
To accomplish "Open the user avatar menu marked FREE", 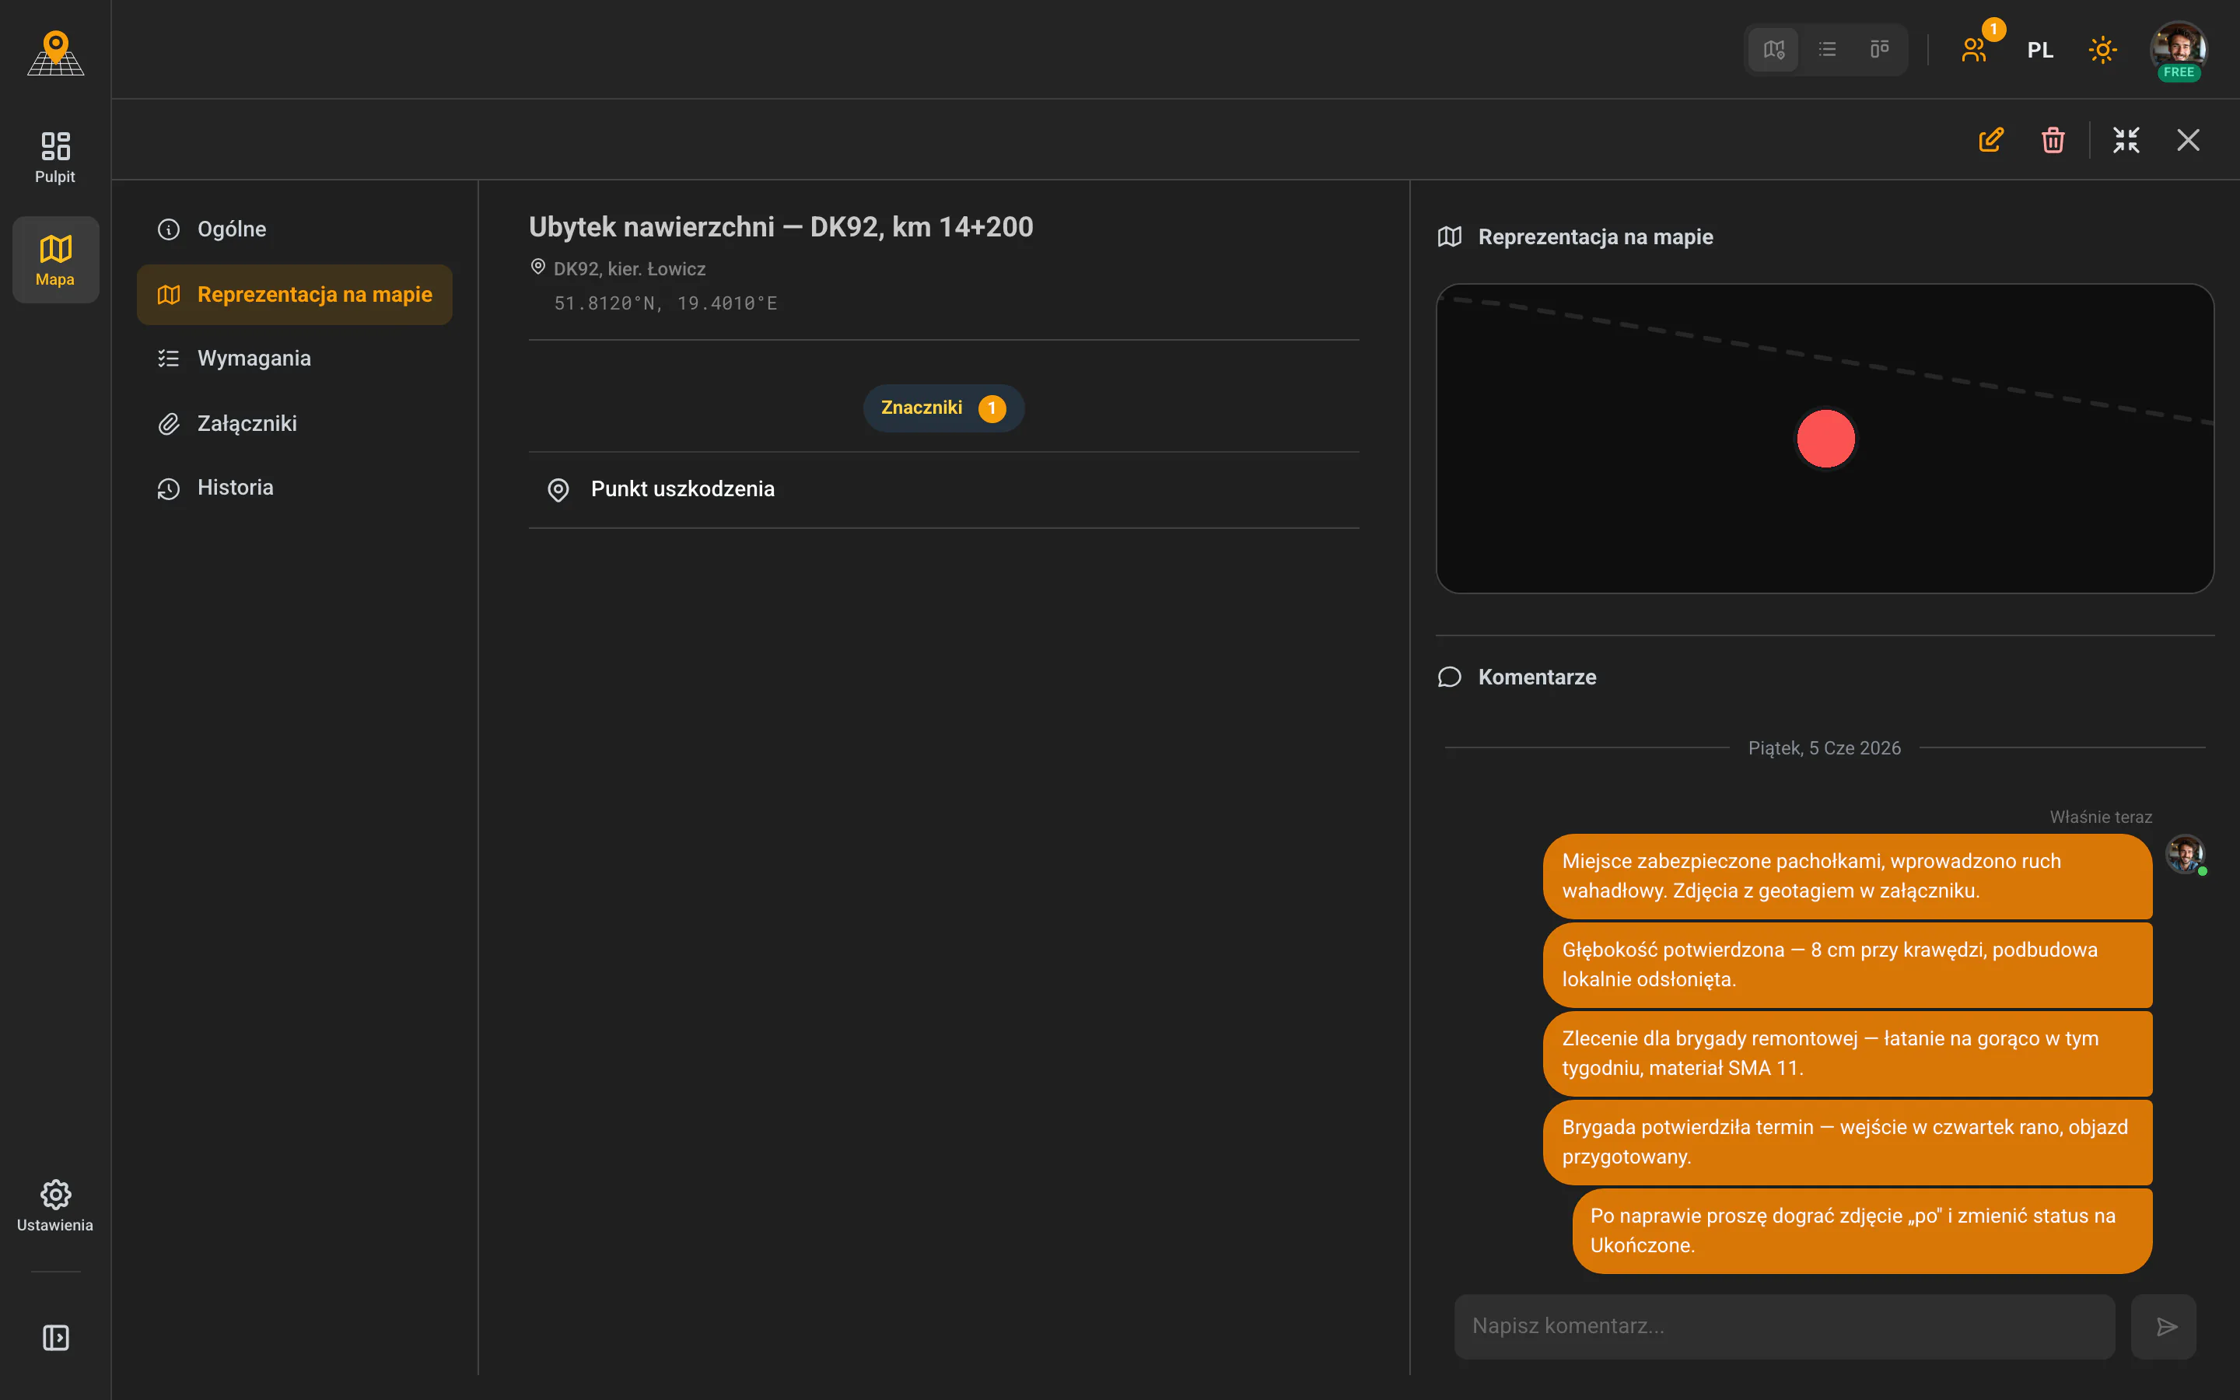I will 2179,51.
